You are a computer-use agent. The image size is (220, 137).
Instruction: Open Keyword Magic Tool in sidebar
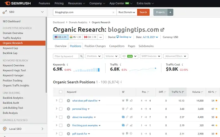point(14,70)
